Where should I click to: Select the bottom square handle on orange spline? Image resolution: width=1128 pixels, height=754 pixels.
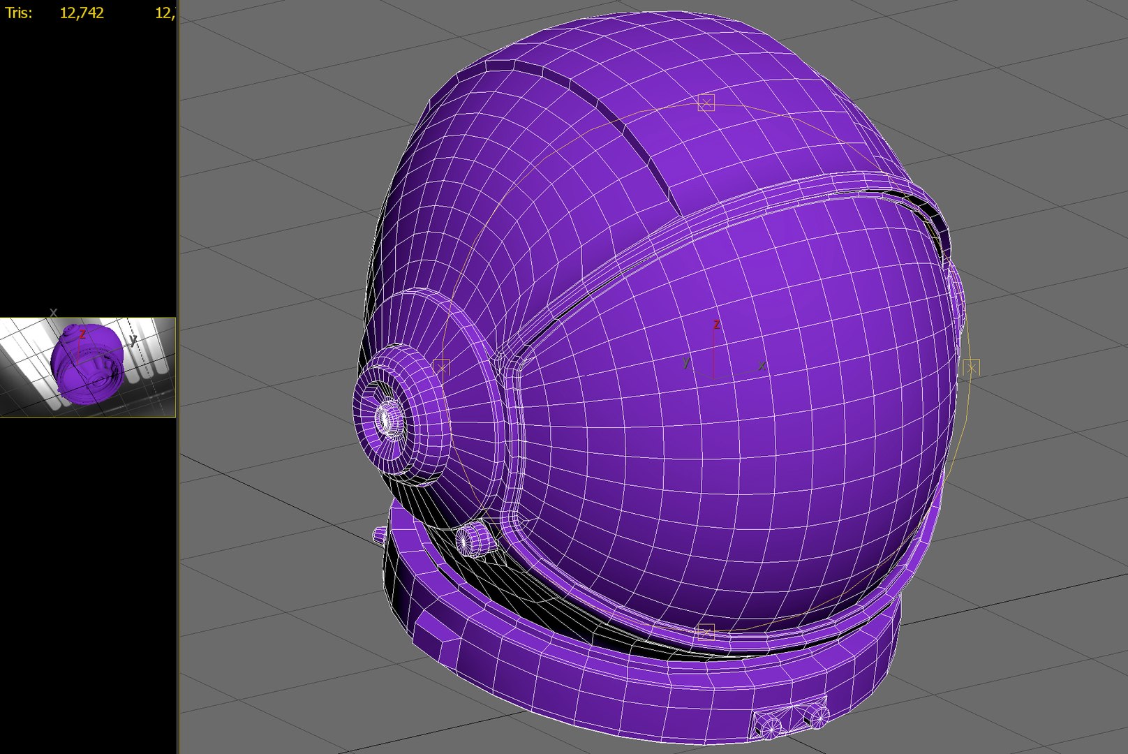(706, 633)
